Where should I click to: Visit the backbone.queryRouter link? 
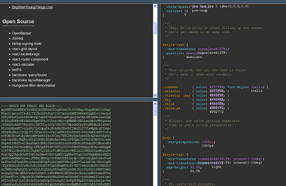pos(30,75)
